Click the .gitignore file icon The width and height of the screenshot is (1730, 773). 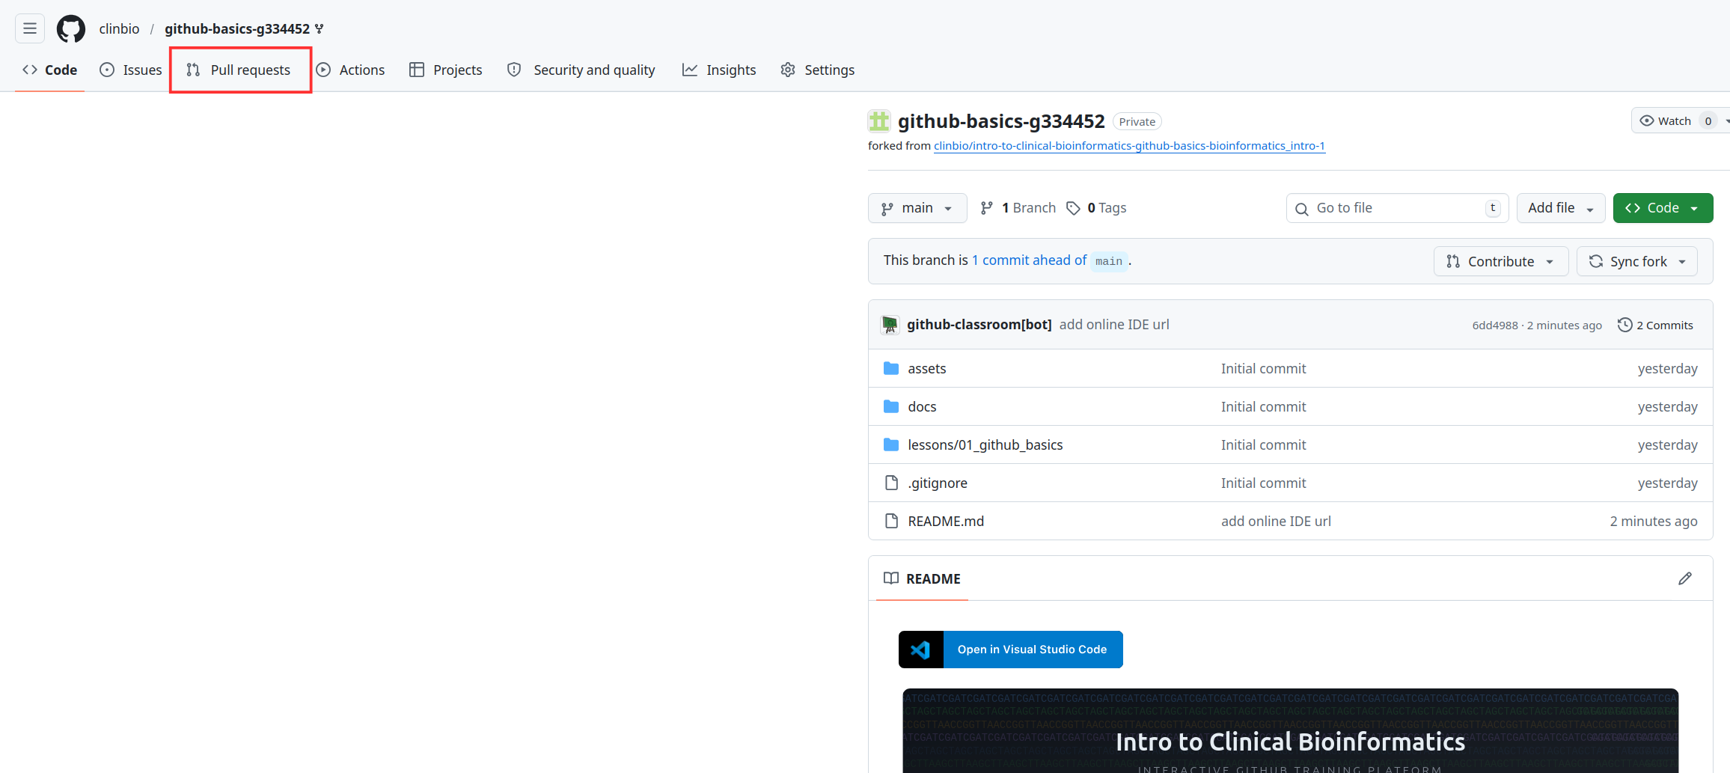tap(891, 483)
